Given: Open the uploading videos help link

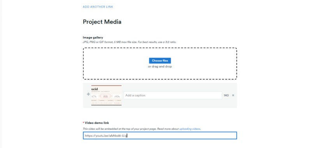Looking at the screenshot, I should click(x=190, y=129).
